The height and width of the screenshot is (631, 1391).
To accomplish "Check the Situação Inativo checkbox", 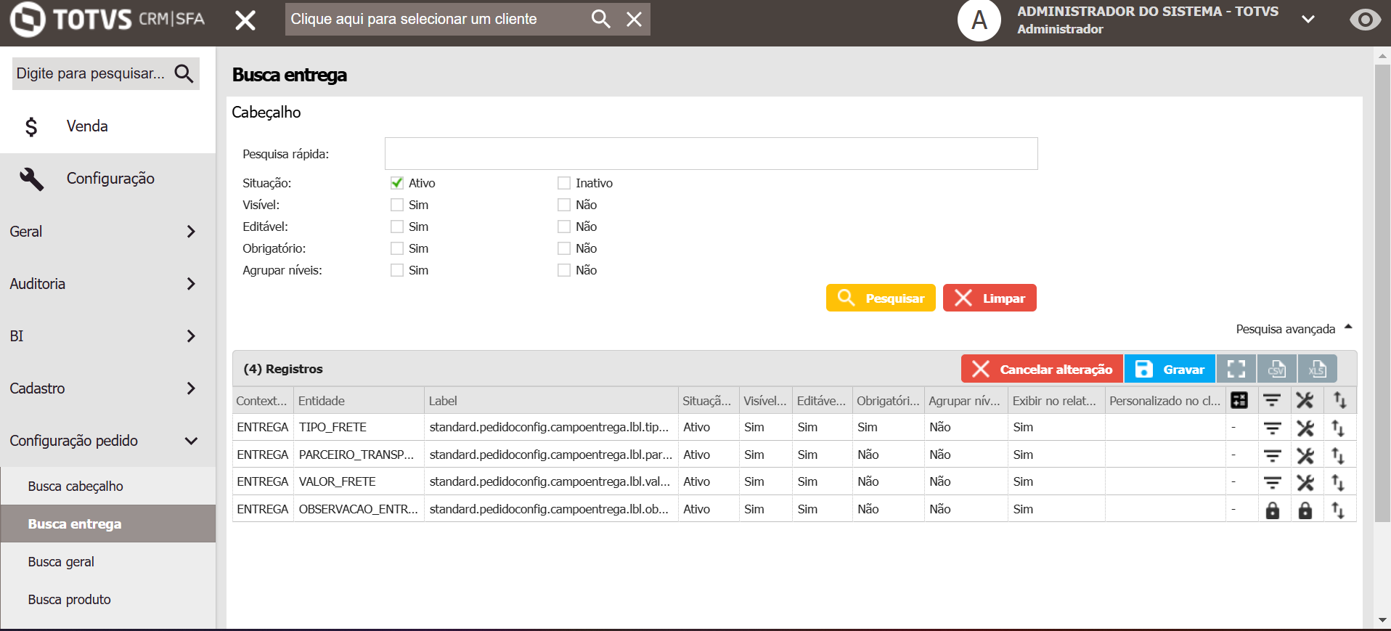I will coord(564,183).
